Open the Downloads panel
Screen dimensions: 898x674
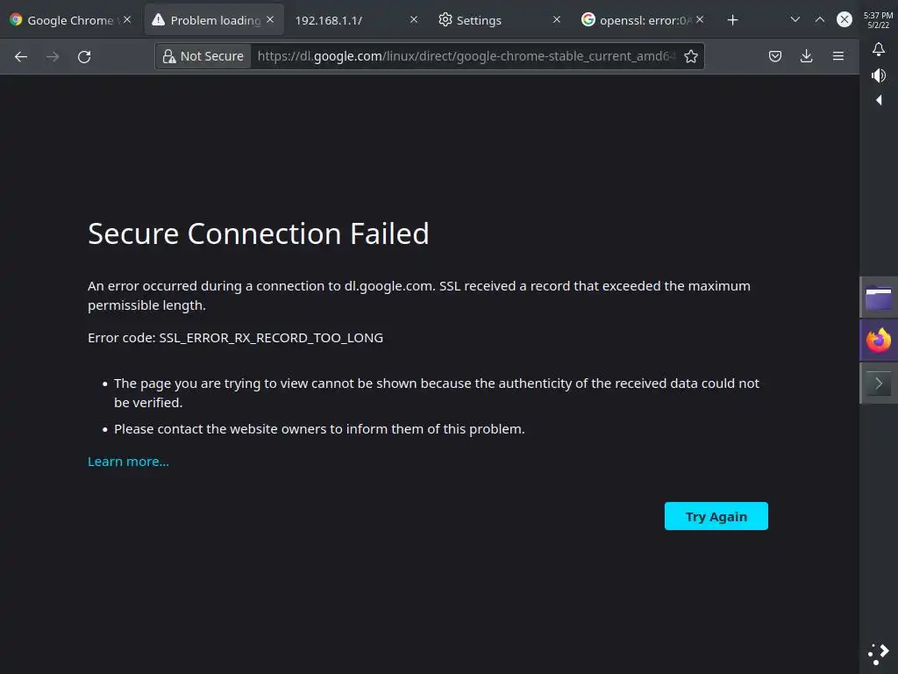(807, 56)
